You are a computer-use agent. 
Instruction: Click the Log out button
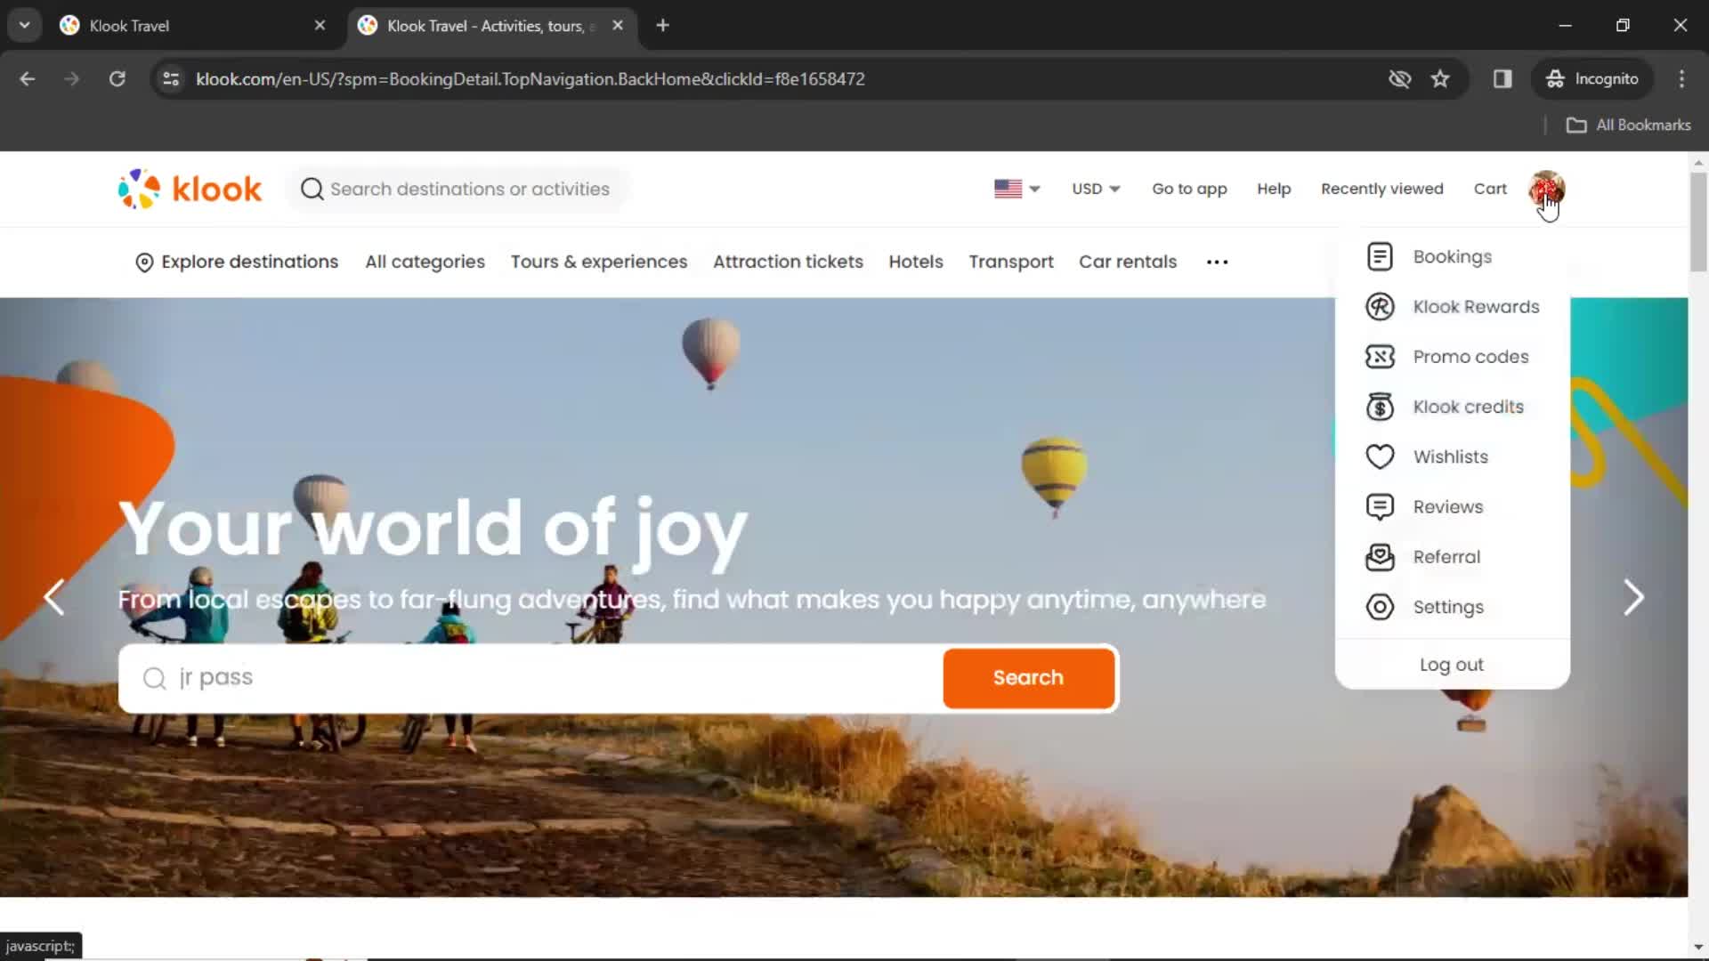[1452, 664]
